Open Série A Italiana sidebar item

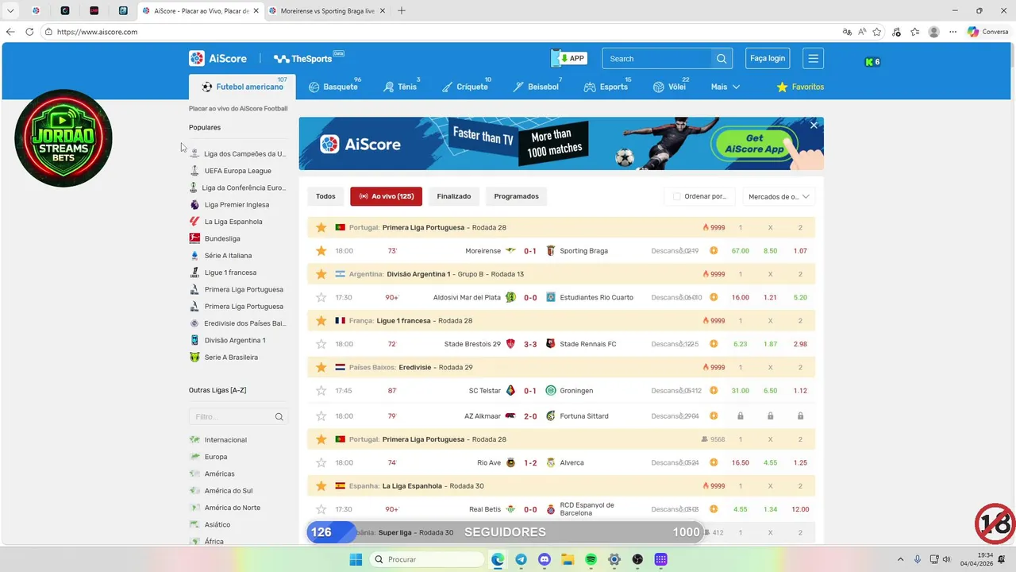pos(221,256)
